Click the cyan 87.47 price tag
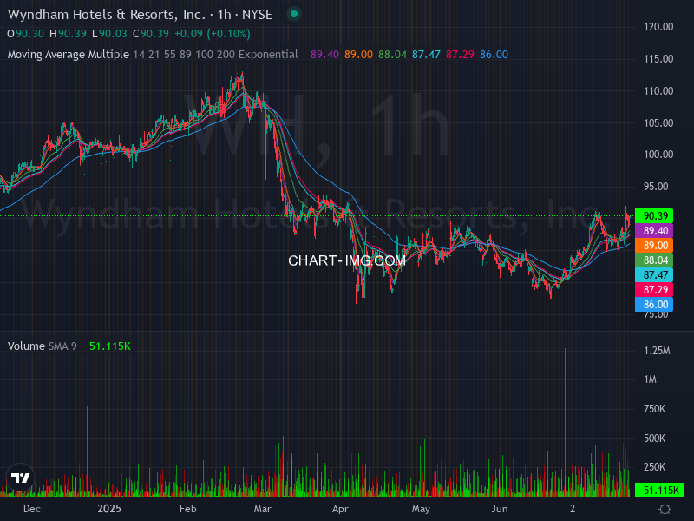Screen dimensions: 694x521 (654, 274)
